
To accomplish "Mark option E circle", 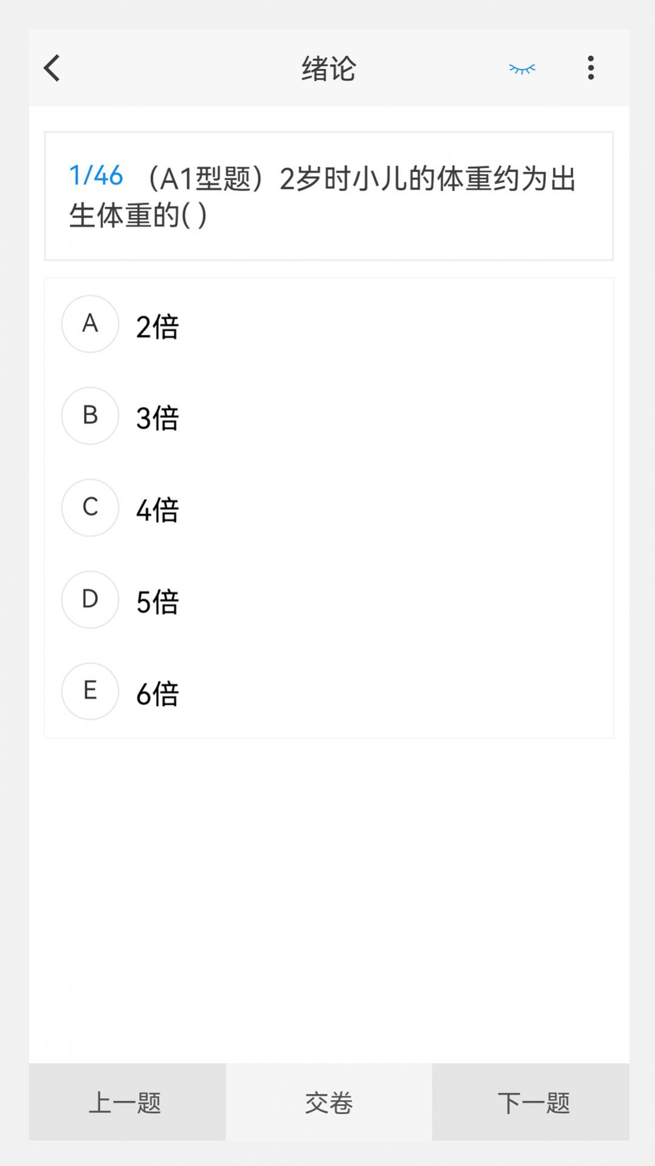I will point(90,691).
